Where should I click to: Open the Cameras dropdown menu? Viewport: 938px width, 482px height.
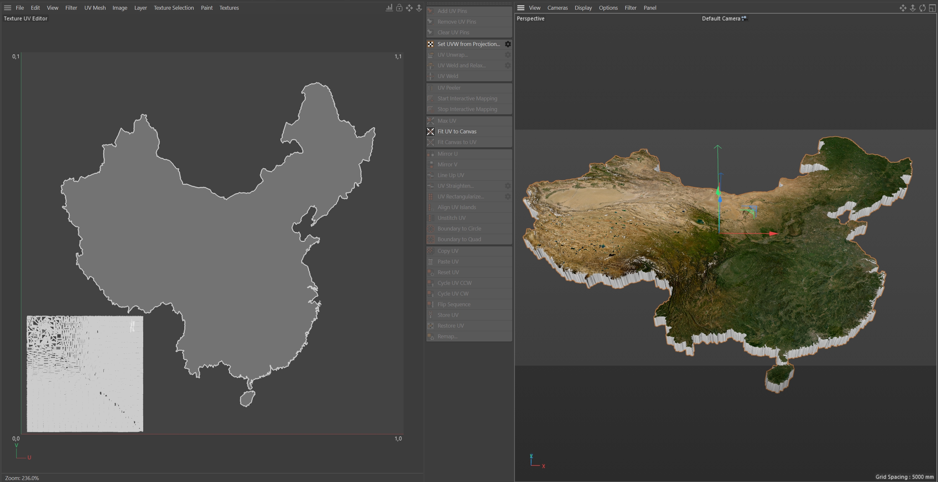point(557,8)
